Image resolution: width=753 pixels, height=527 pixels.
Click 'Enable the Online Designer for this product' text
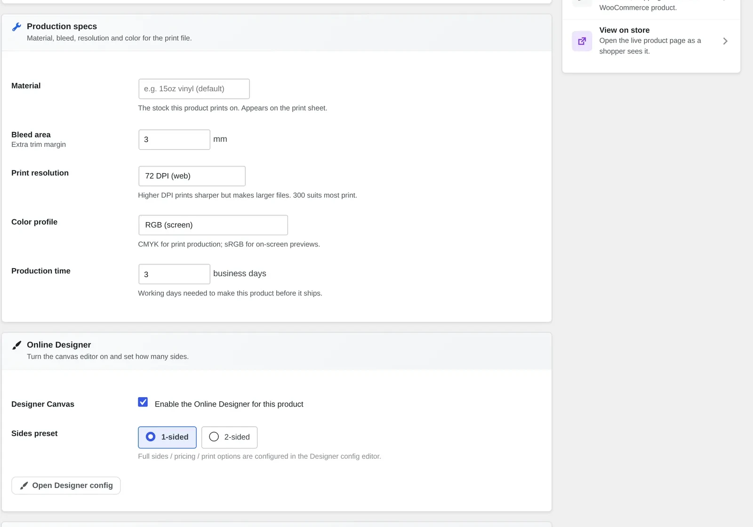click(x=229, y=404)
